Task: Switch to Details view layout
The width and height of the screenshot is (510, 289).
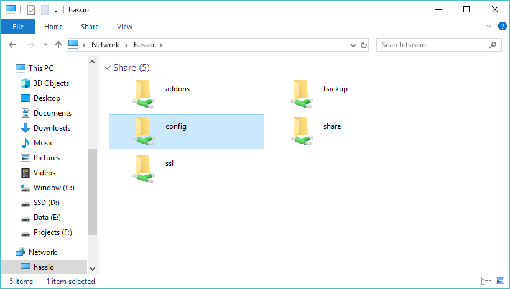Action: 485,282
